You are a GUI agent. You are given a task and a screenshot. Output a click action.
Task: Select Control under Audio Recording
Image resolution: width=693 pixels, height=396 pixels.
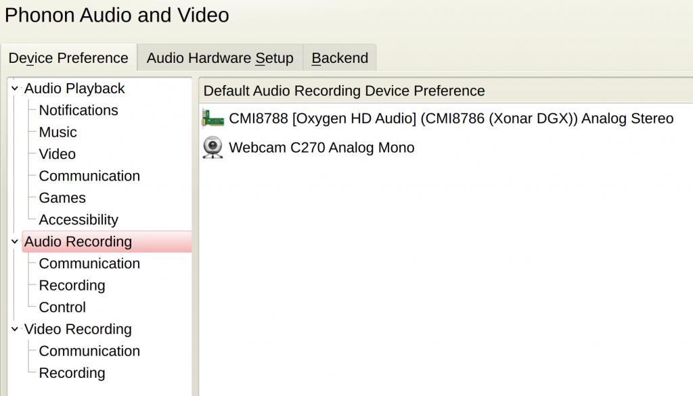(x=62, y=307)
